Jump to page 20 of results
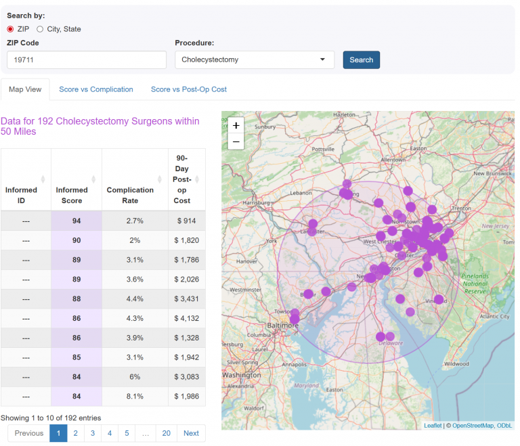Viewport: 520px width, 446px height. click(x=166, y=433)
